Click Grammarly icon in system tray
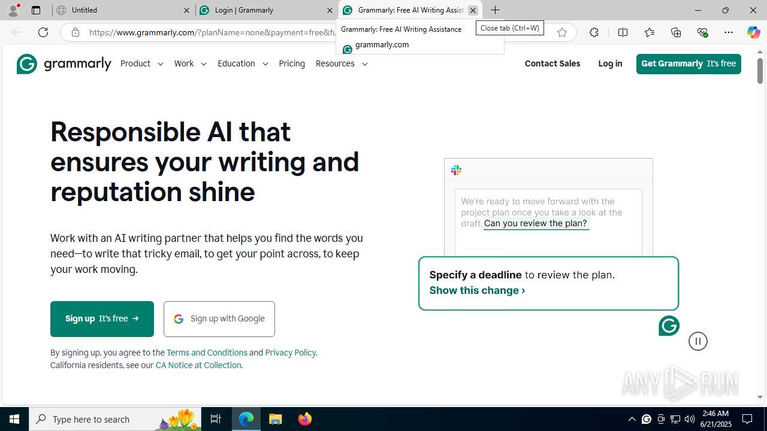This screenshot has height=431, width=767. 647,419
